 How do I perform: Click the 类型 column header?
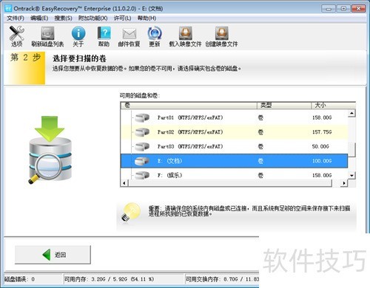pos(284,106)
